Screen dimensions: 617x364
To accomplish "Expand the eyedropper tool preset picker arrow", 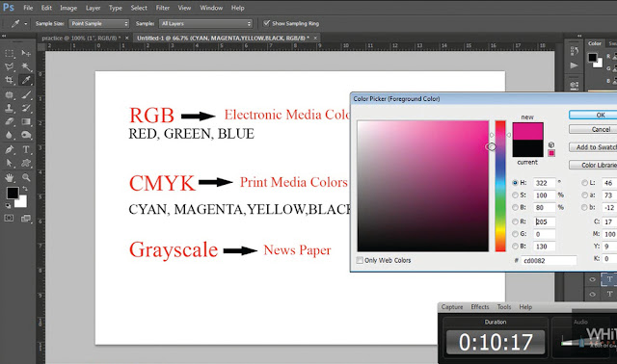I will click(26, 23).
